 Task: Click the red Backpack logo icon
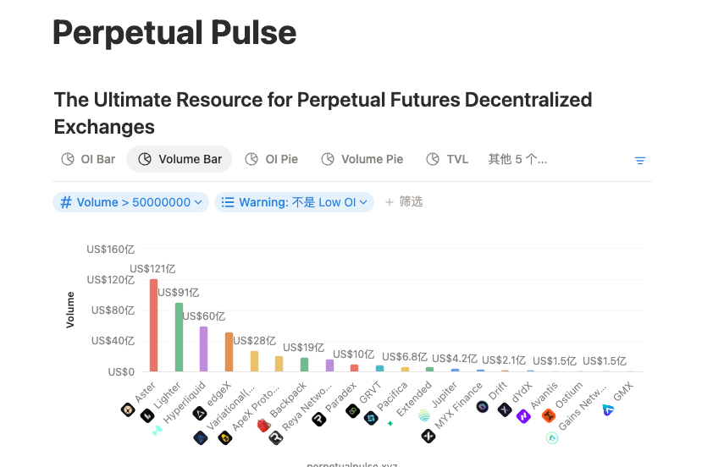pyautogui.click(x=263, y=425)
